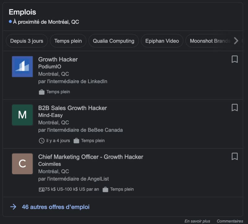The width and height of the screenshot is (248, 224).
Task: Open Chief Marketing Officer - Growth Hacker title
Action: 91,157
